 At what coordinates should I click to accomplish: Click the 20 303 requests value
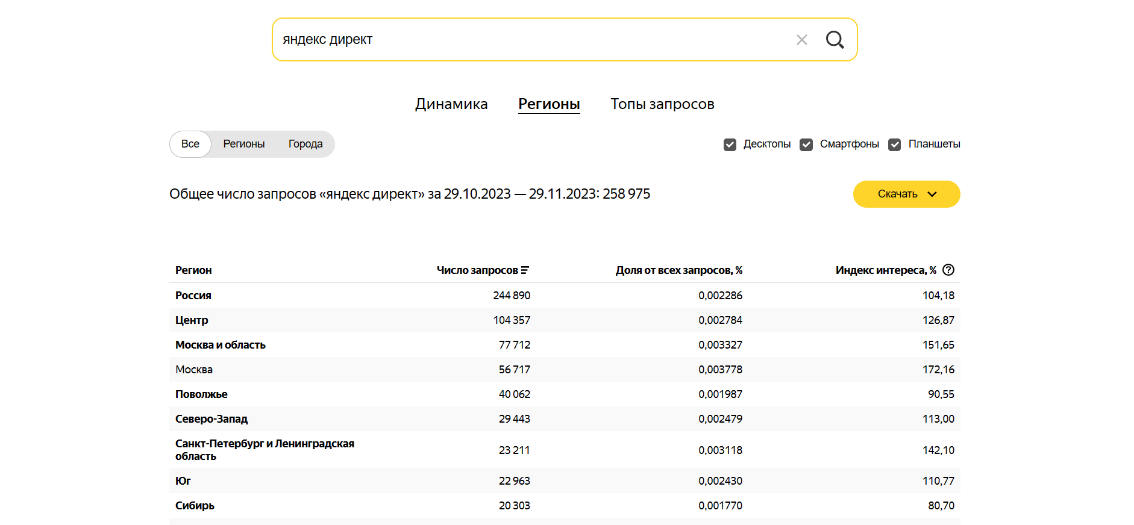515,506
